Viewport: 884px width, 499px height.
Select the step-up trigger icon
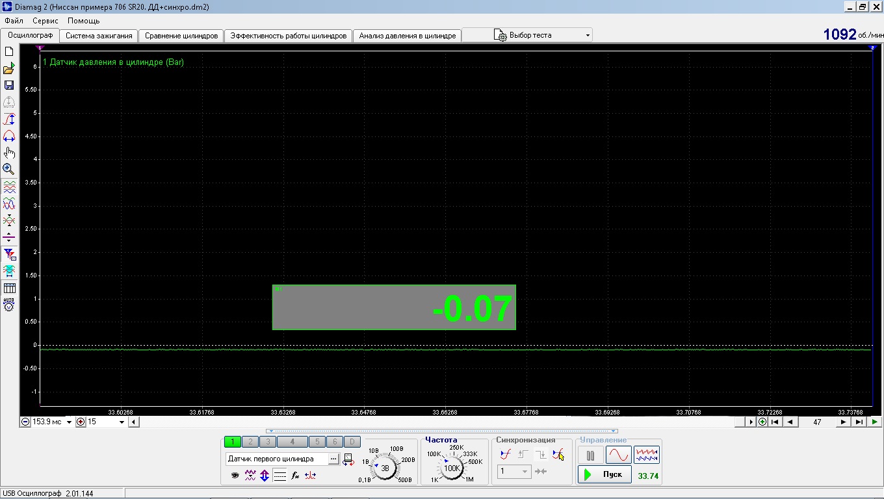click(523, 455)
